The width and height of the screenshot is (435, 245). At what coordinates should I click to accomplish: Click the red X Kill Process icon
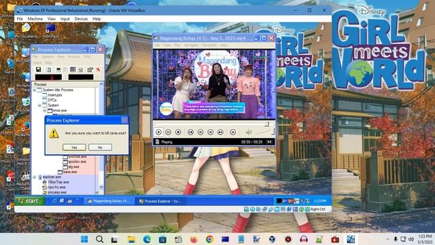click(x=98, y=69)
